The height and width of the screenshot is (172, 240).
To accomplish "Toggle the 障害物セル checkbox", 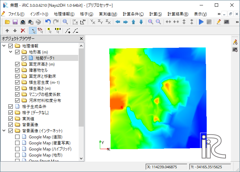I will click(17, 70).
